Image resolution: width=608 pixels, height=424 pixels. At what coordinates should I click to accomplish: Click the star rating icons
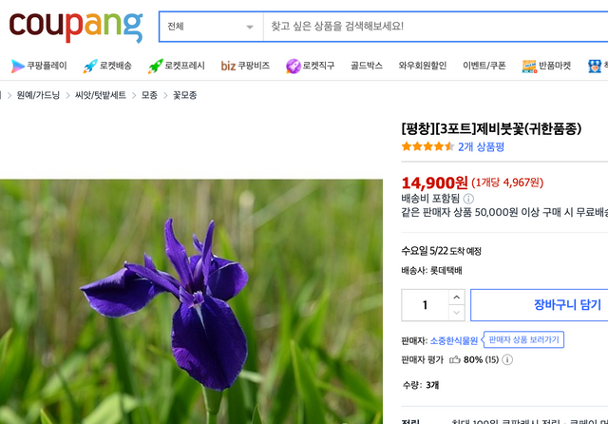click(427, 146)
